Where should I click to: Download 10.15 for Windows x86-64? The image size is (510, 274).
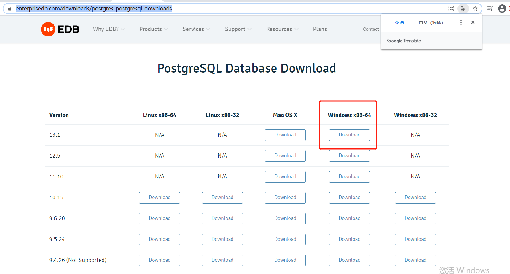pyautogui.click(x=349, y=198)
